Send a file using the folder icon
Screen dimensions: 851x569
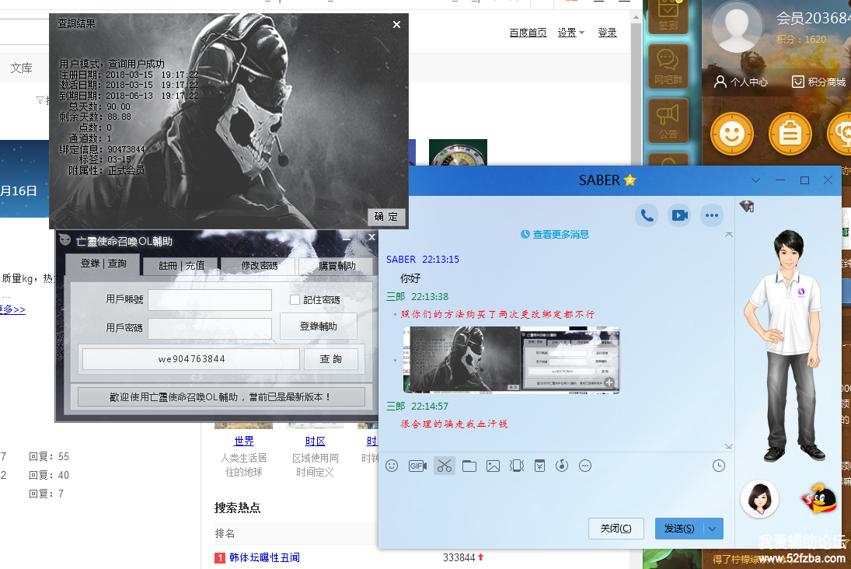click(469, 466)
